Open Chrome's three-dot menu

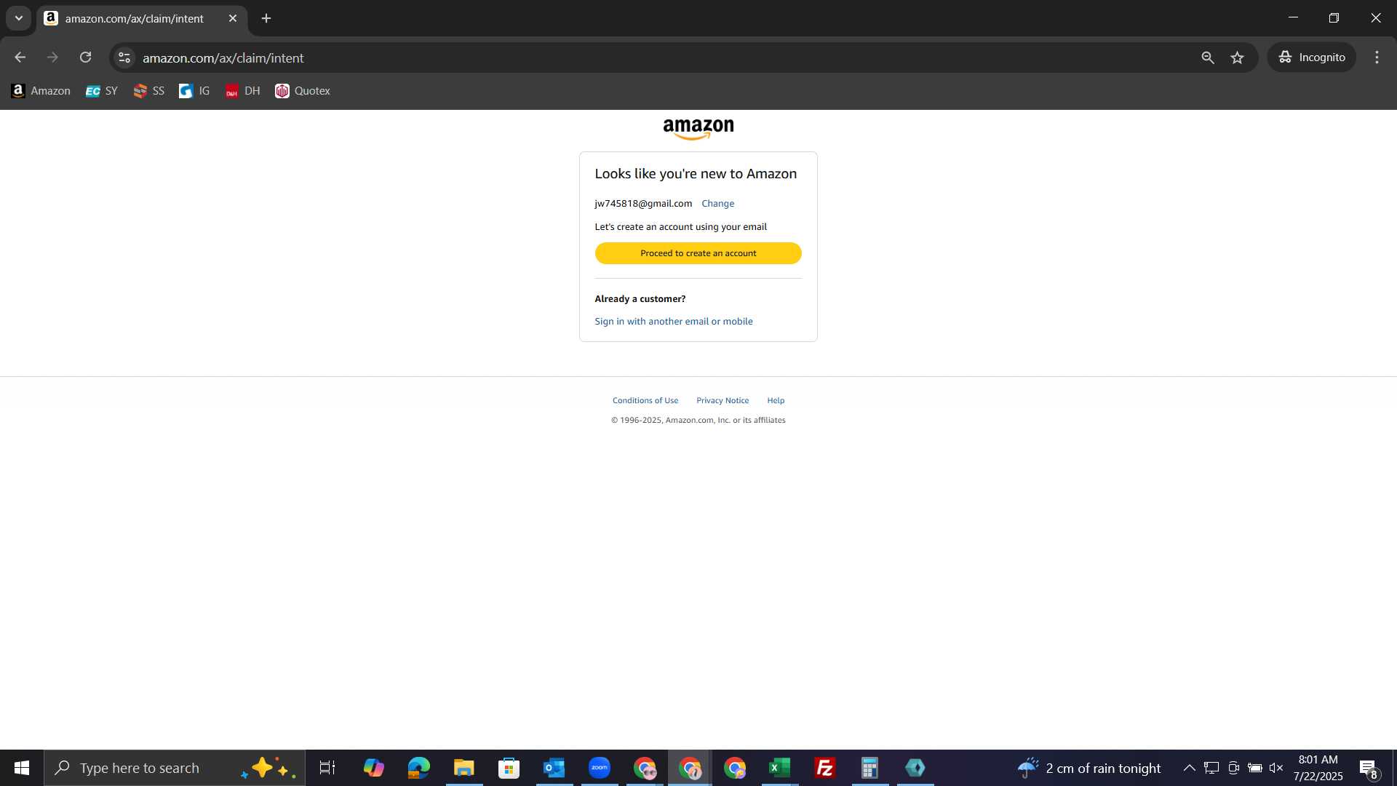[x=1377, y=57]
